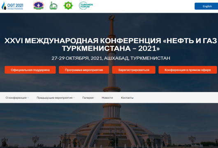Click the green mosque-shaped logo

point(53,6)
